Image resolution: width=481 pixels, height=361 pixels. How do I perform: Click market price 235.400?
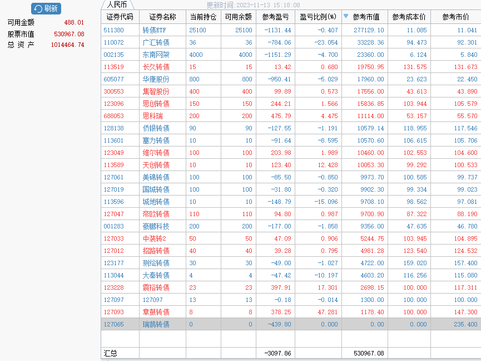(465, 324)
